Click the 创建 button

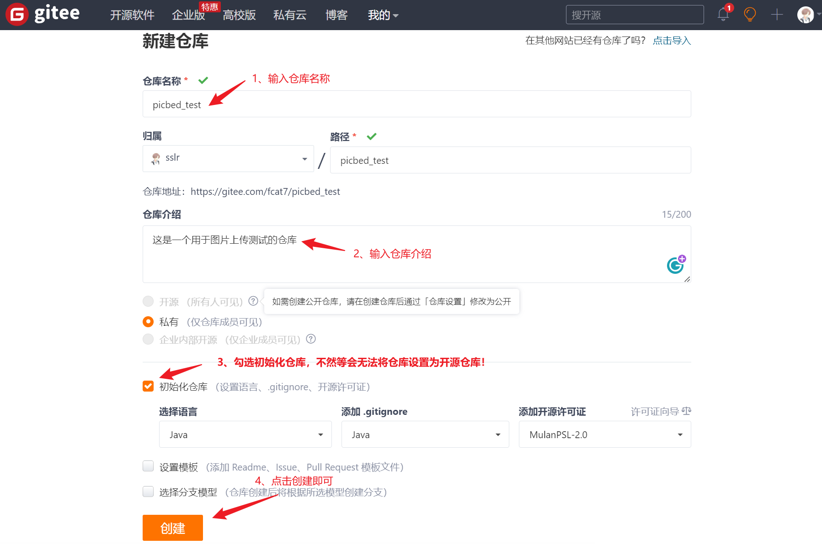point(172,528)
